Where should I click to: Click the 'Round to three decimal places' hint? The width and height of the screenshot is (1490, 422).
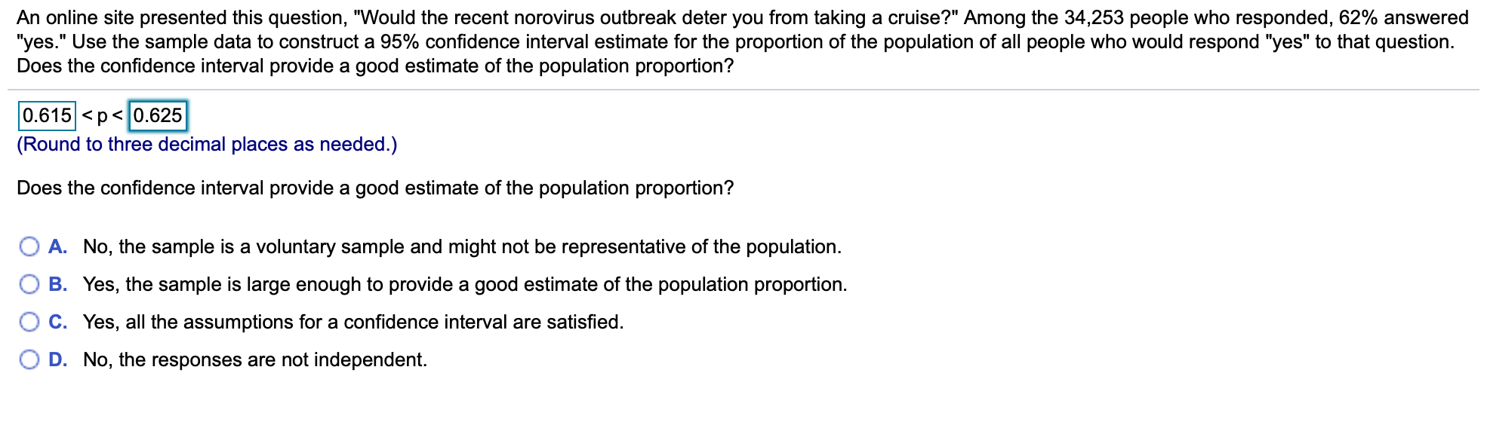pos(207,144)
